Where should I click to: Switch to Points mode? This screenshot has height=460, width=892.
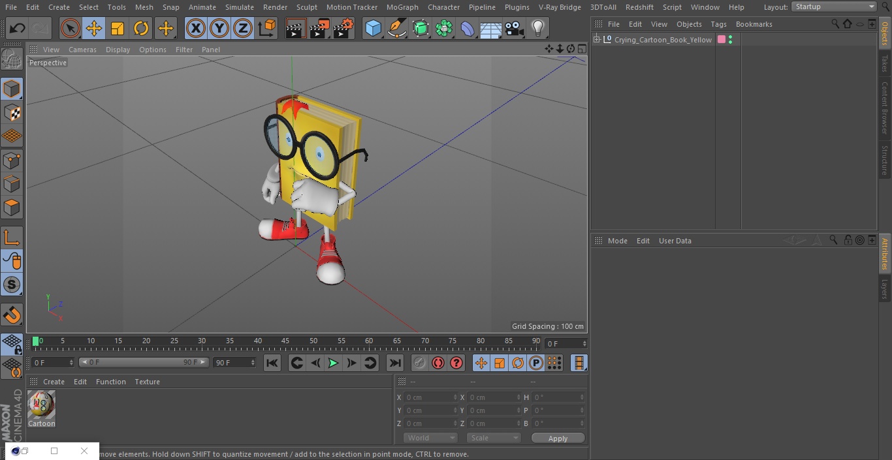12,160
